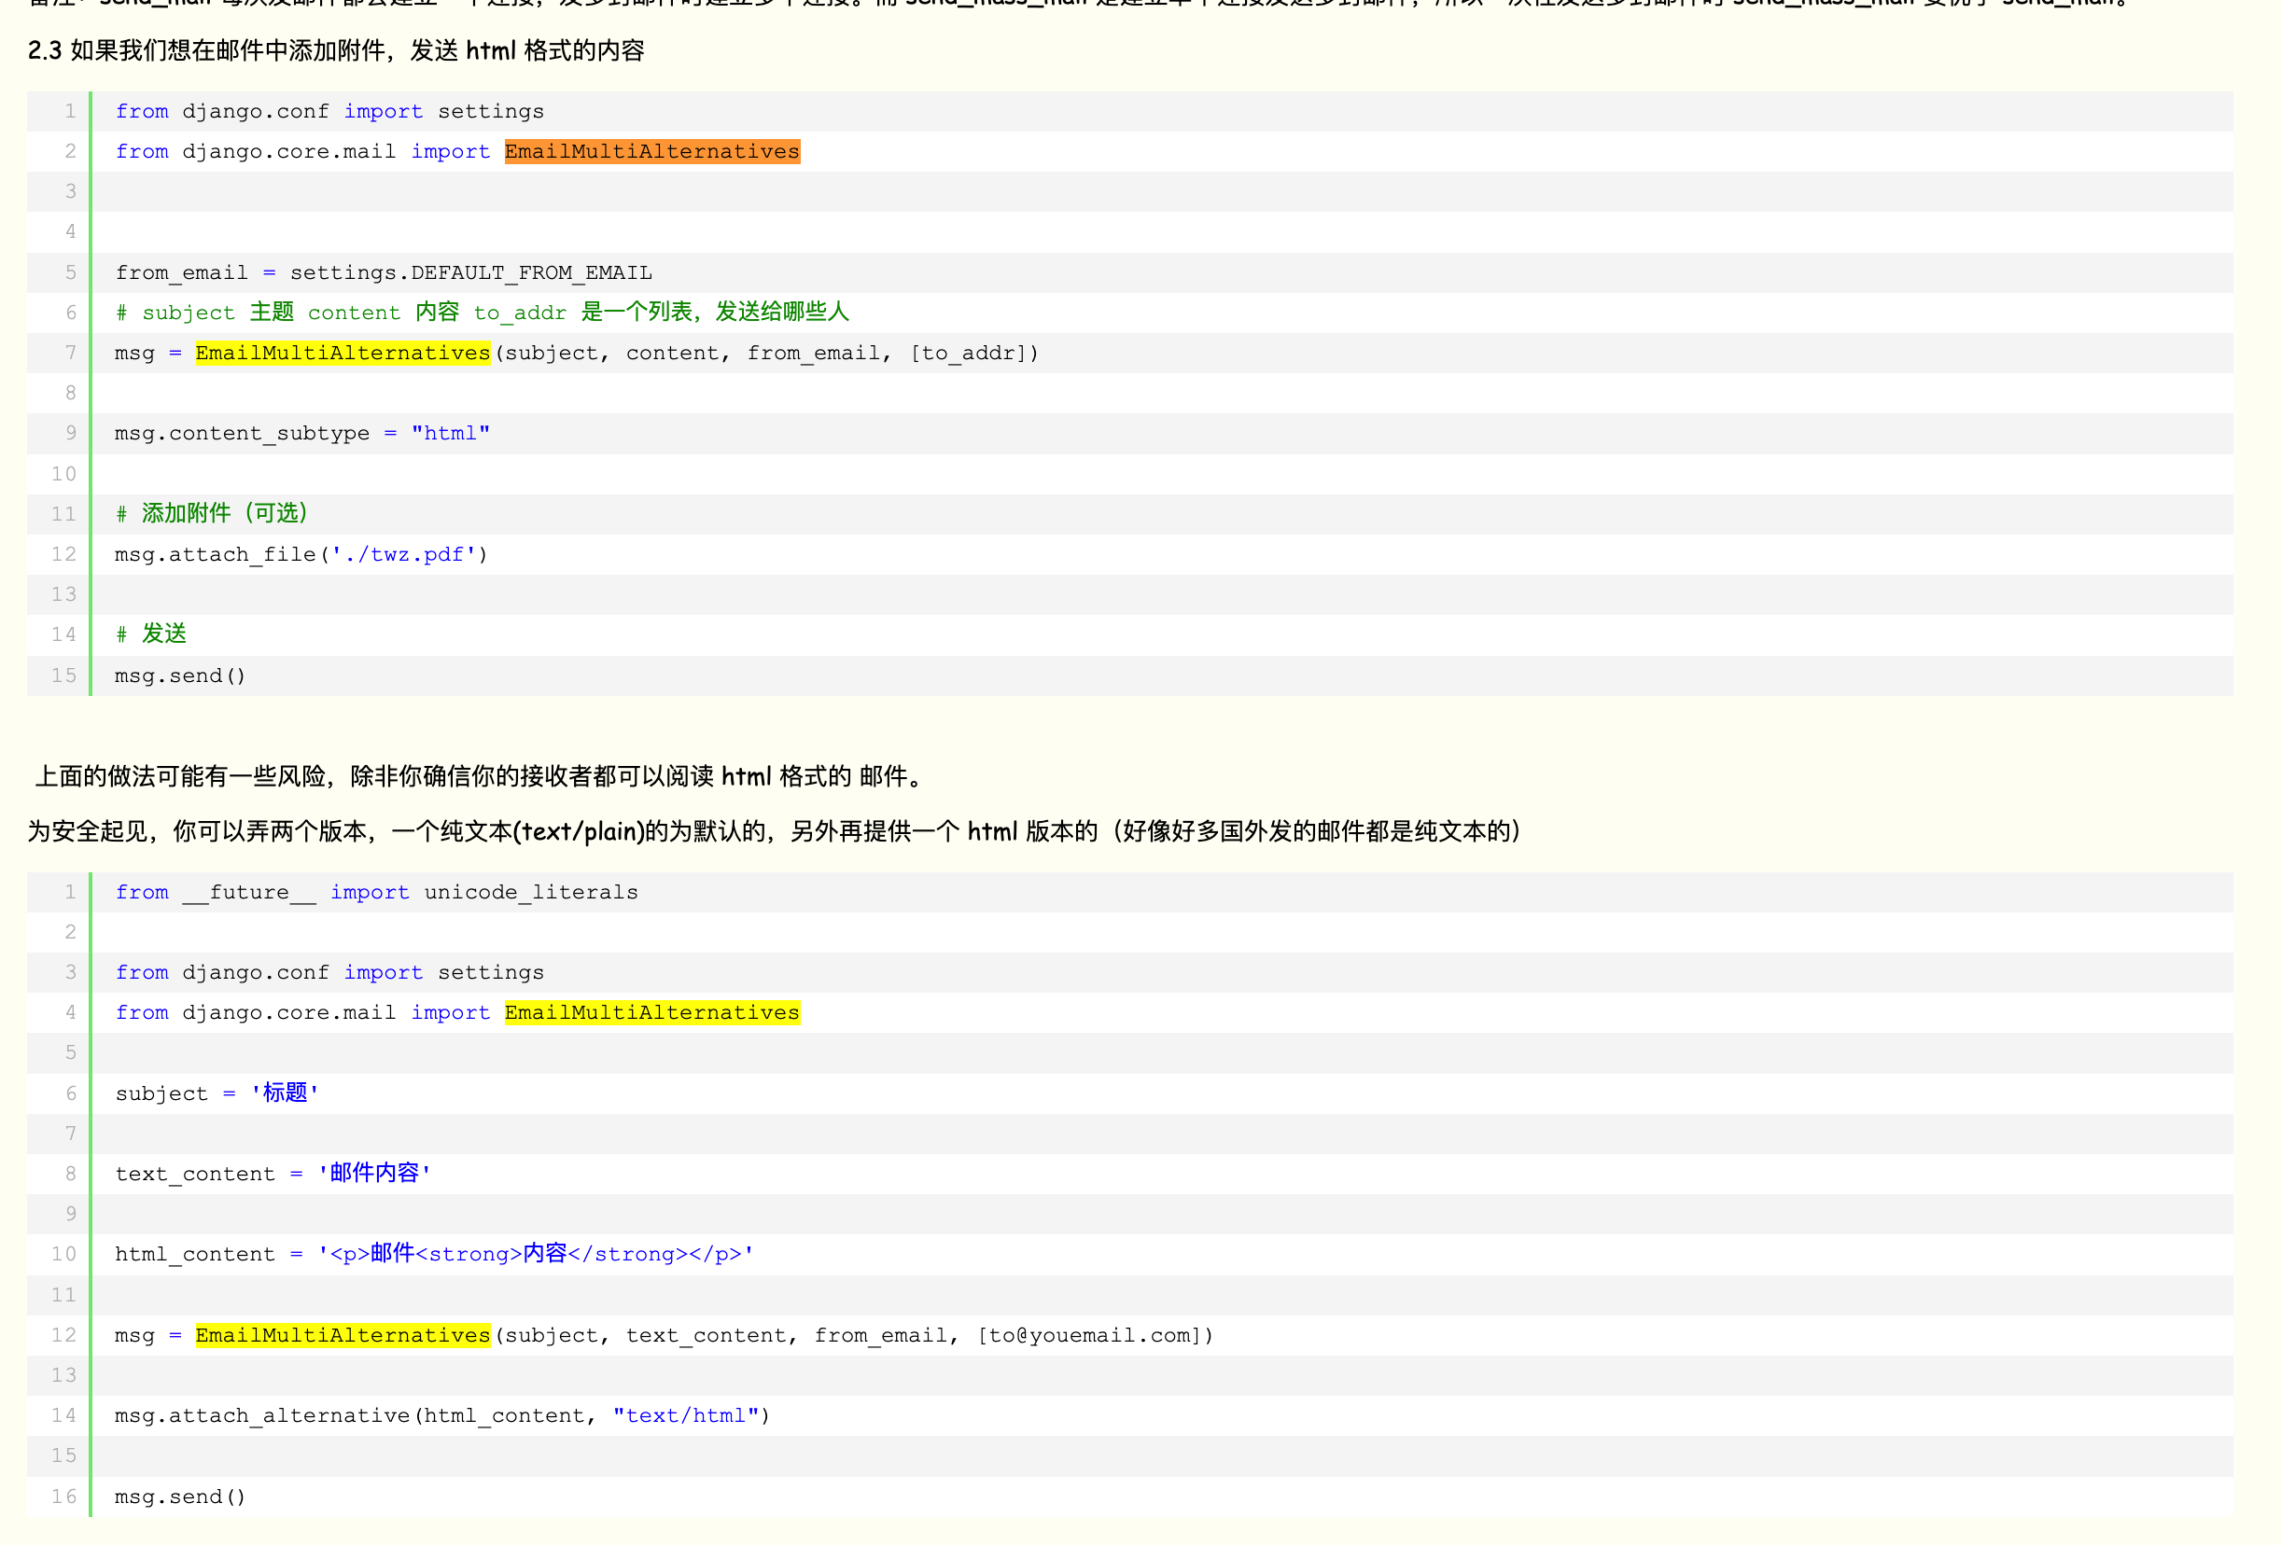
Task: Click line number 15 in first code block
Action: (63, 675)
